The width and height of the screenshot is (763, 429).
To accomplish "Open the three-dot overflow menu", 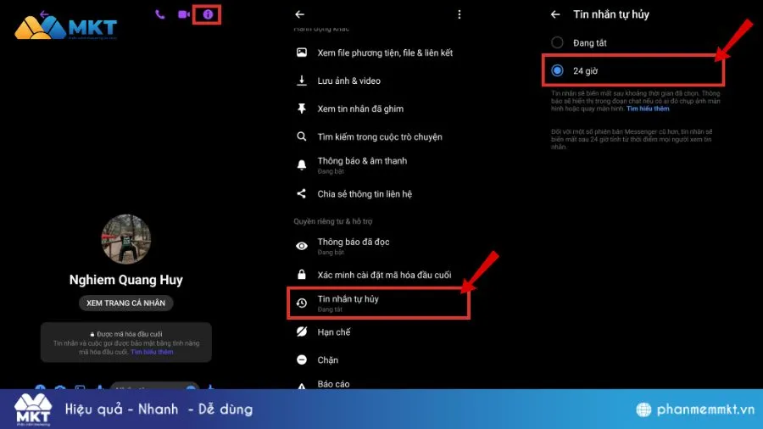I will (x=459, y=14).
